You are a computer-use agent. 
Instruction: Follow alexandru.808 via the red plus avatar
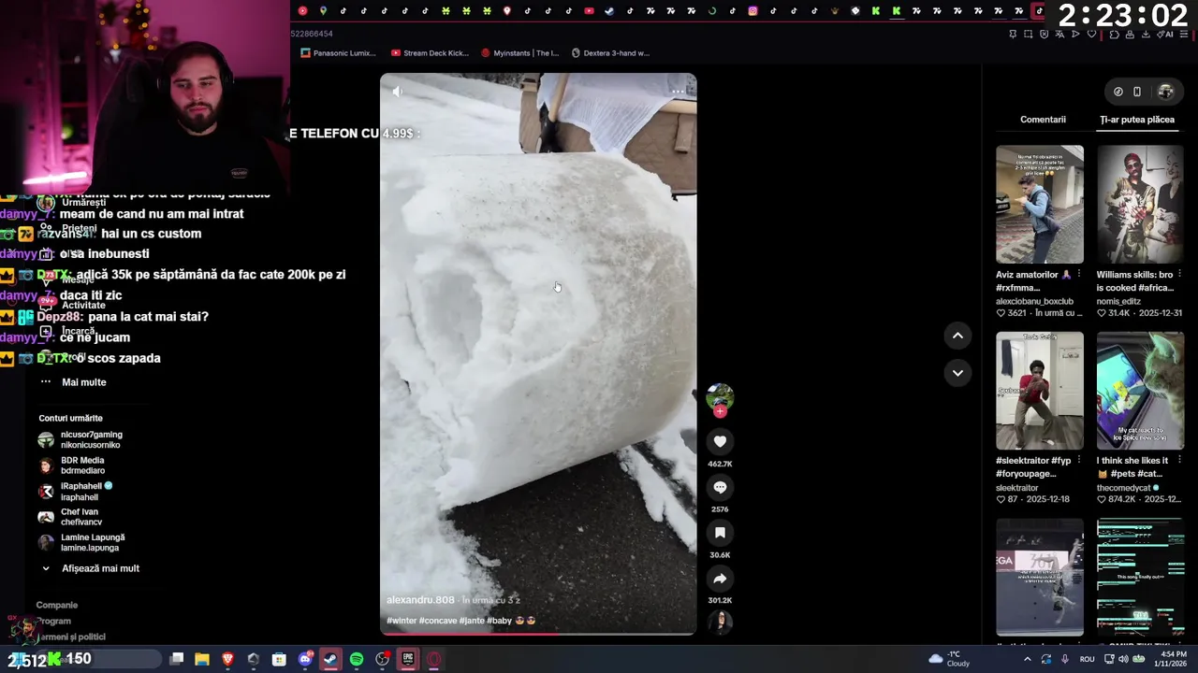click(720, 410)
